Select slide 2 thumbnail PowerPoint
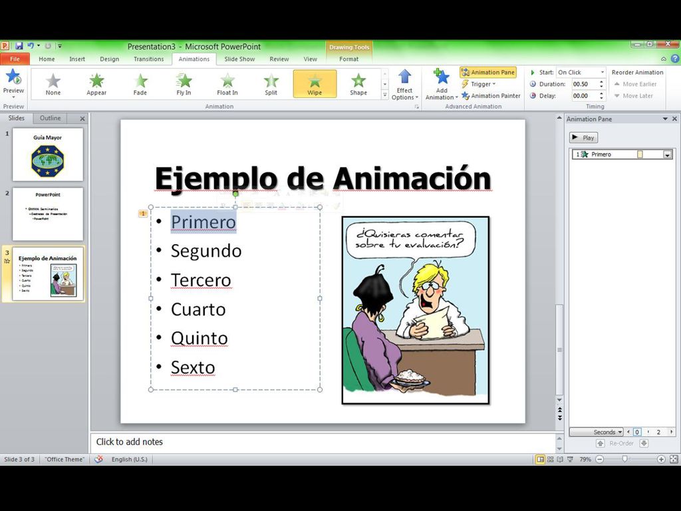681x511 pixels. pos(48,214)
